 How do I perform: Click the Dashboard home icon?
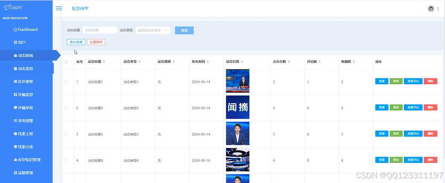15,29
